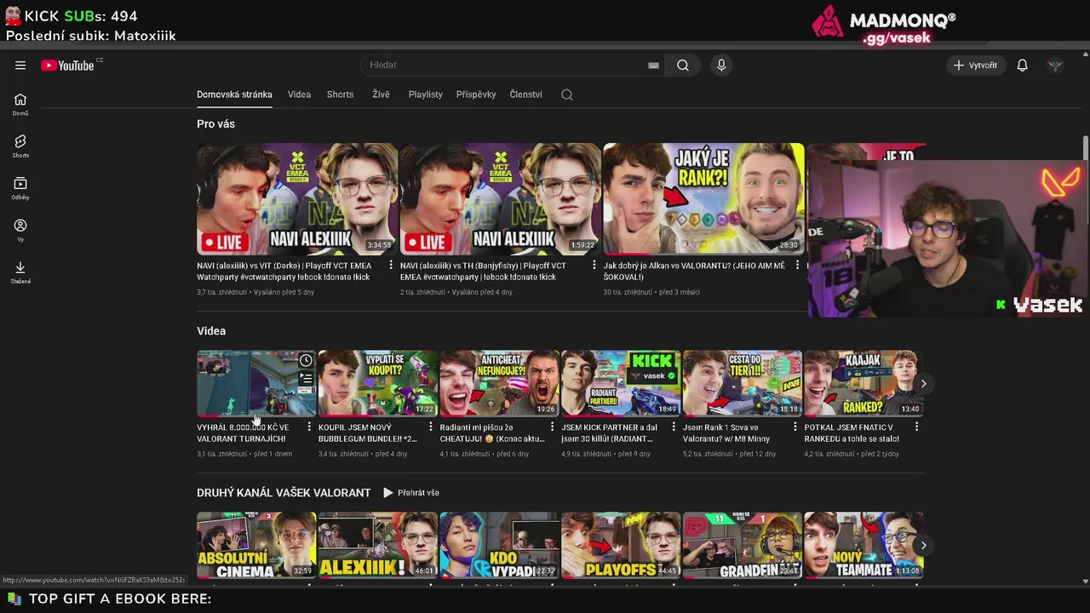The image size is (1090, 613).
Task: Open the KDO VYPADNE thumbnail
Action: click(x=499, y=546)
